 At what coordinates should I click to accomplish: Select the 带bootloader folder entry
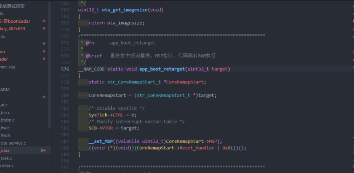tap(15, 21)
